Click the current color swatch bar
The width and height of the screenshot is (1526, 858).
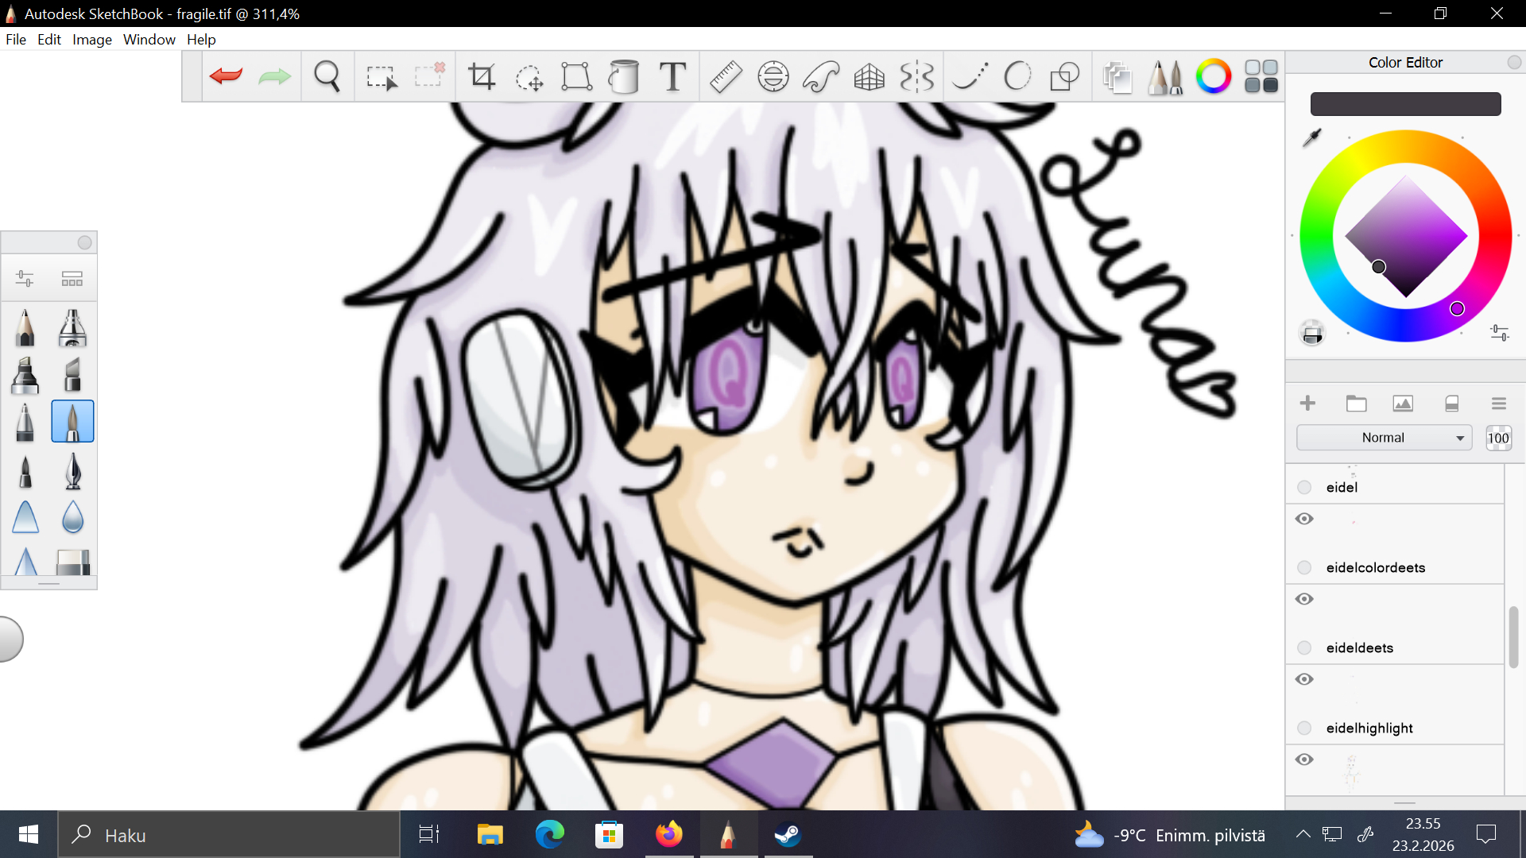[x=1405, y=104]
